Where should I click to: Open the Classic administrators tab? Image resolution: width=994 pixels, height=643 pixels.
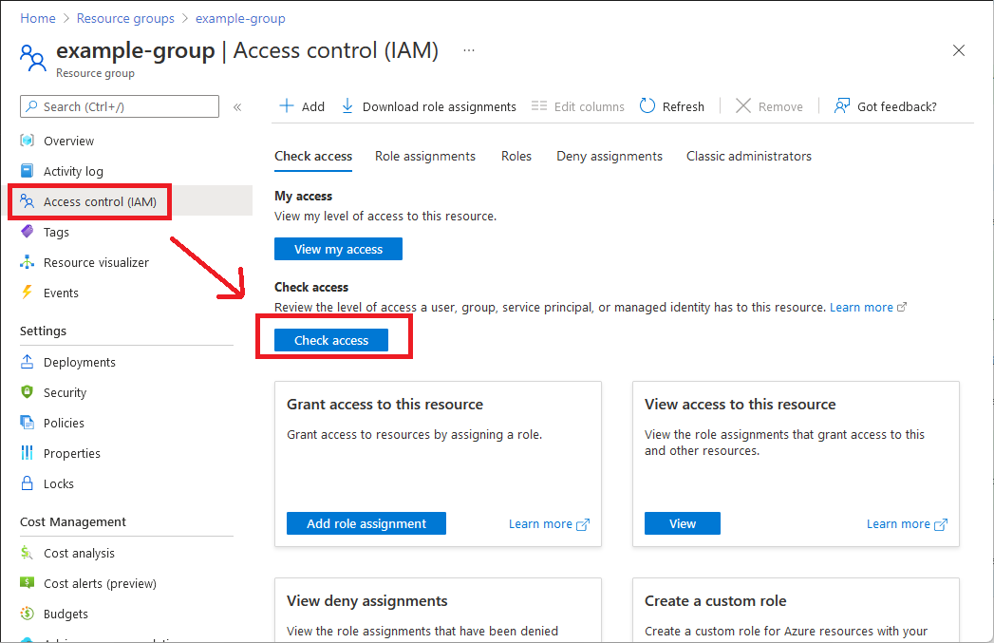(749, 156)
